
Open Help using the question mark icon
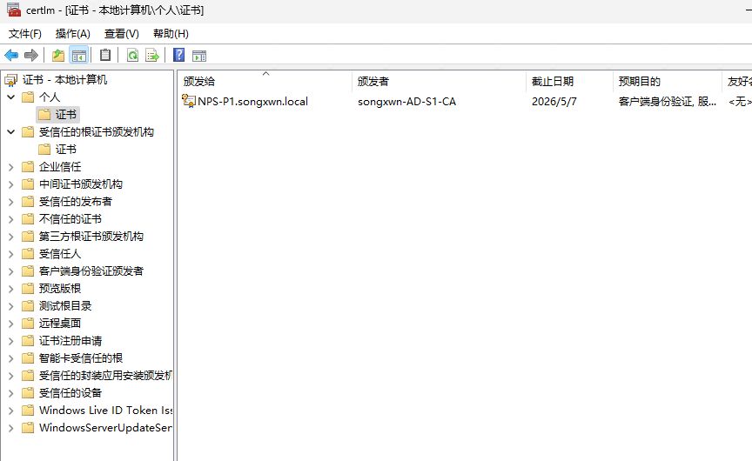[x=179, y=56]
